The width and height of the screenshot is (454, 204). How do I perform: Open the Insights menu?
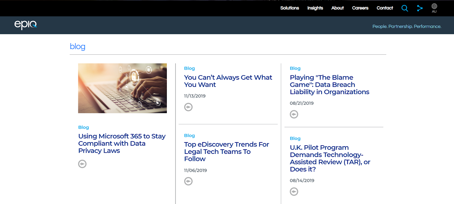[x=315, y=8]
